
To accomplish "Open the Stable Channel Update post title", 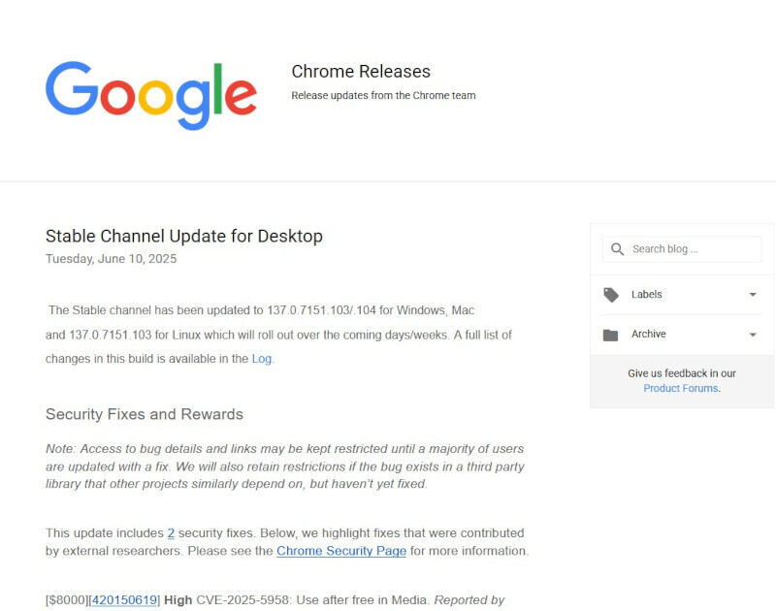I will (x=184, y=236).
